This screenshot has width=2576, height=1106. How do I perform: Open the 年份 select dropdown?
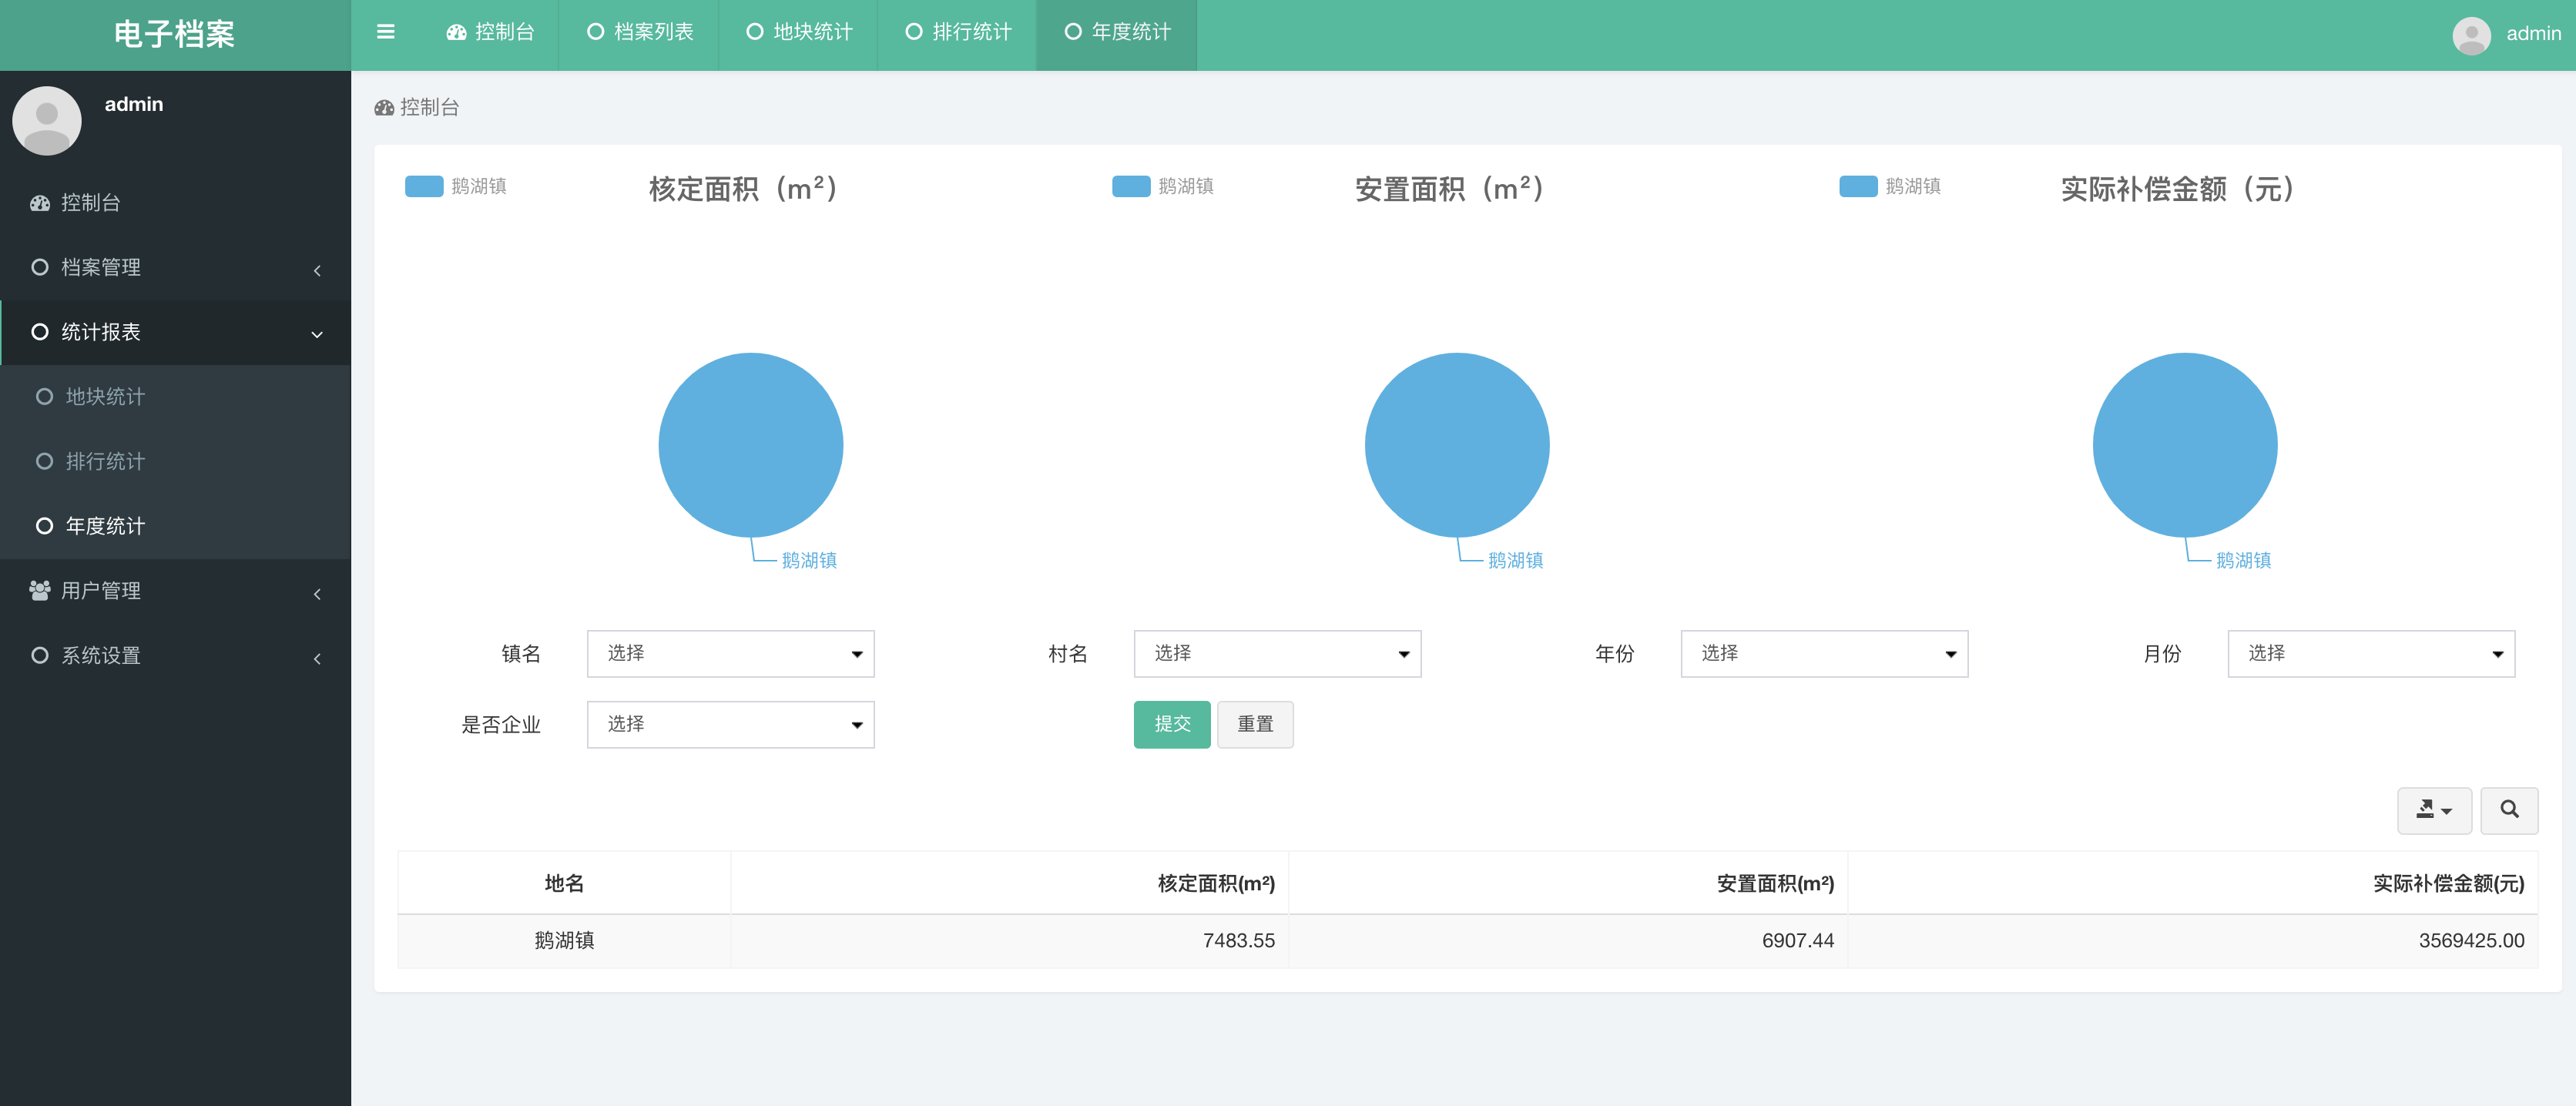pyautogui.click(x=1824, y=653)
